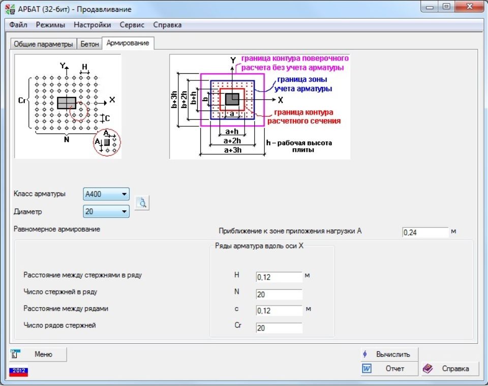Click the Справка button with book icon
The image size is (488, 386).
[450, 369]
